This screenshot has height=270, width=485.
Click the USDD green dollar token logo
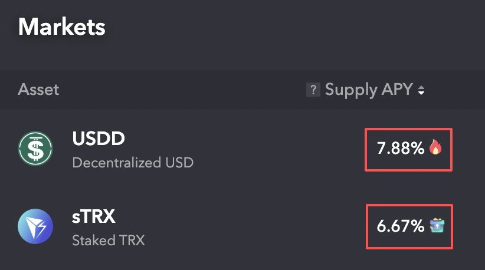coord(35,149)
